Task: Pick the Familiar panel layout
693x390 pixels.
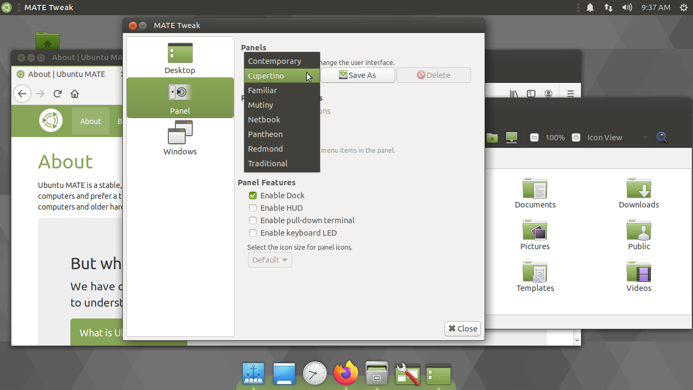Action: [282, 90]
